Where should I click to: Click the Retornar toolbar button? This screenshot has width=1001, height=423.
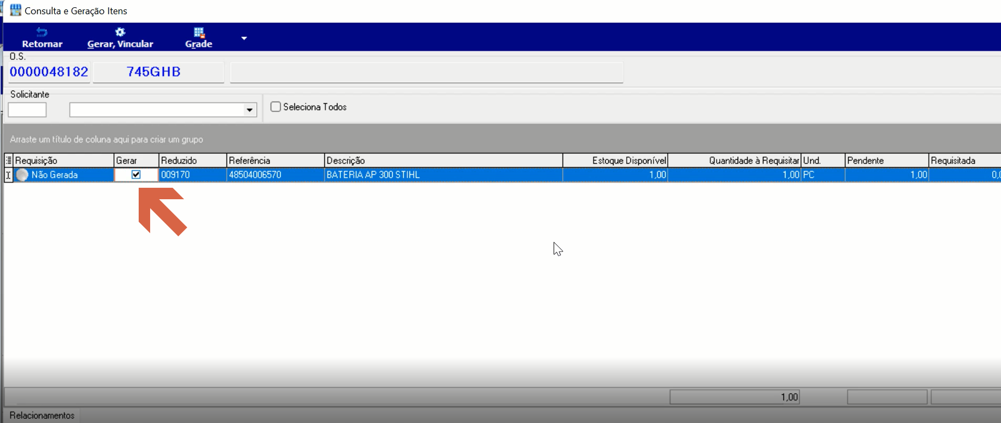(42, 38)
